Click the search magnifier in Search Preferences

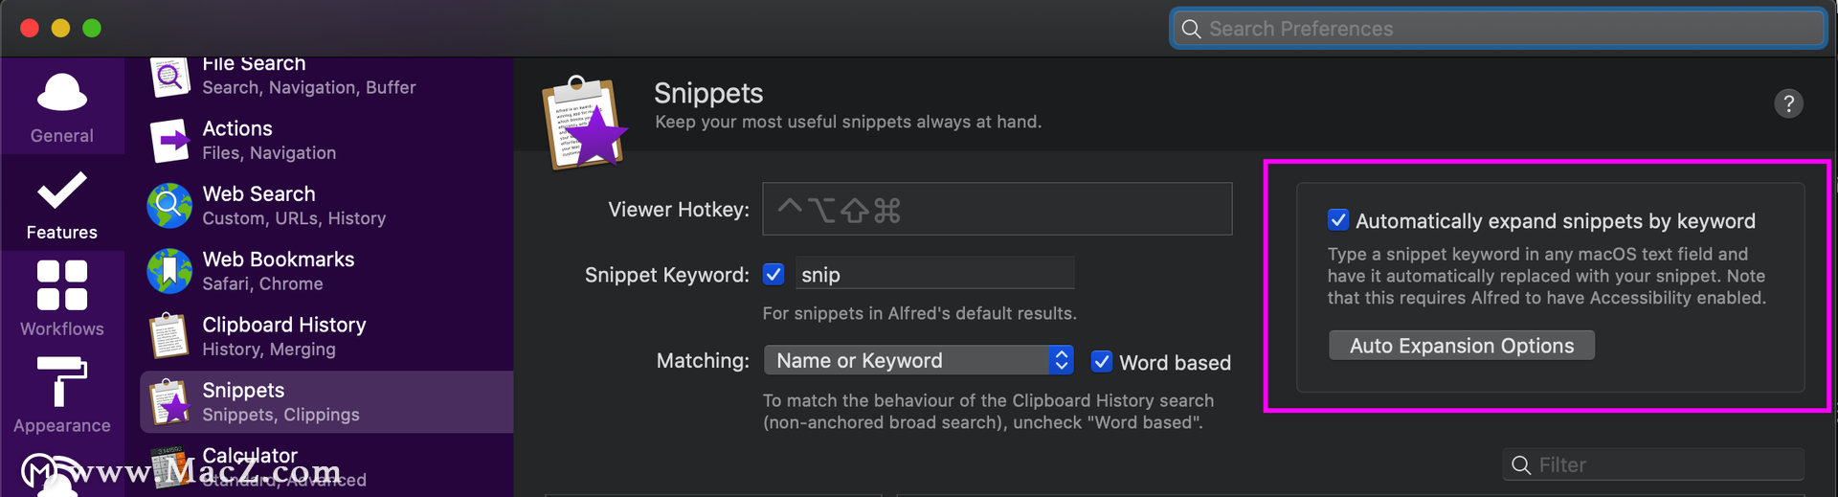point(1191,29)
